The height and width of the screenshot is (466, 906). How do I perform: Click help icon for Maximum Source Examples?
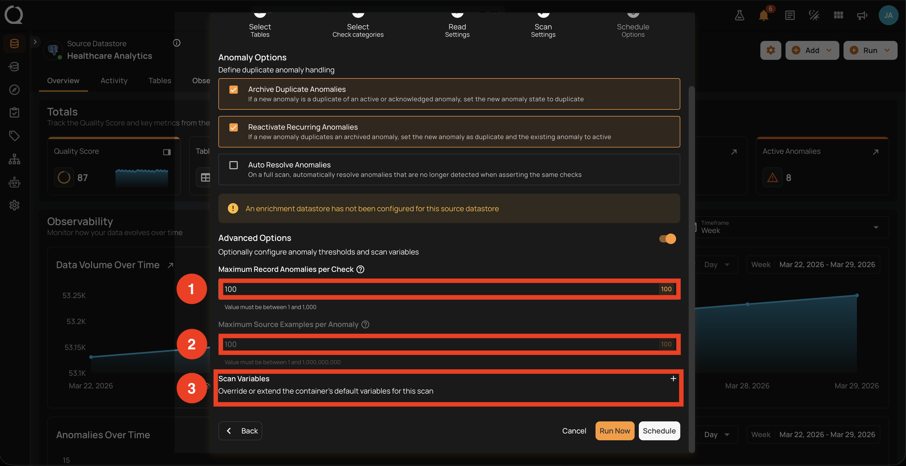[x=365, y=325]
